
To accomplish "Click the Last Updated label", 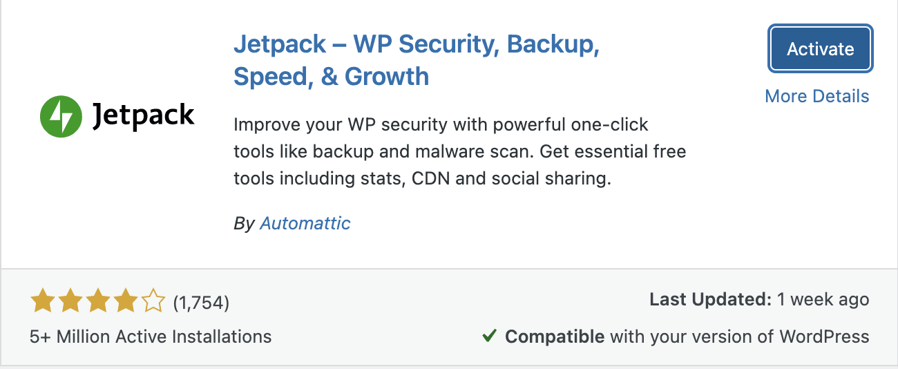I will point(710,300).
